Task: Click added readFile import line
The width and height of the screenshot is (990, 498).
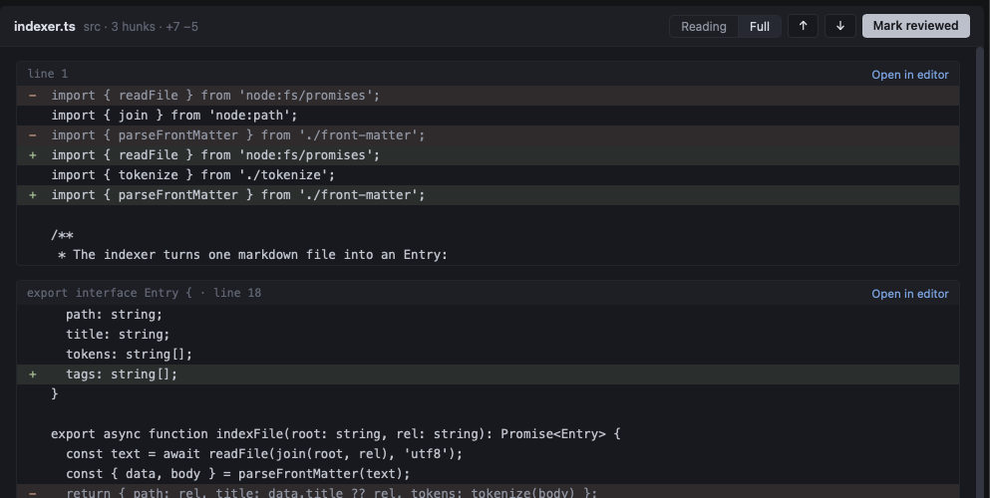Action: (488, 155)
